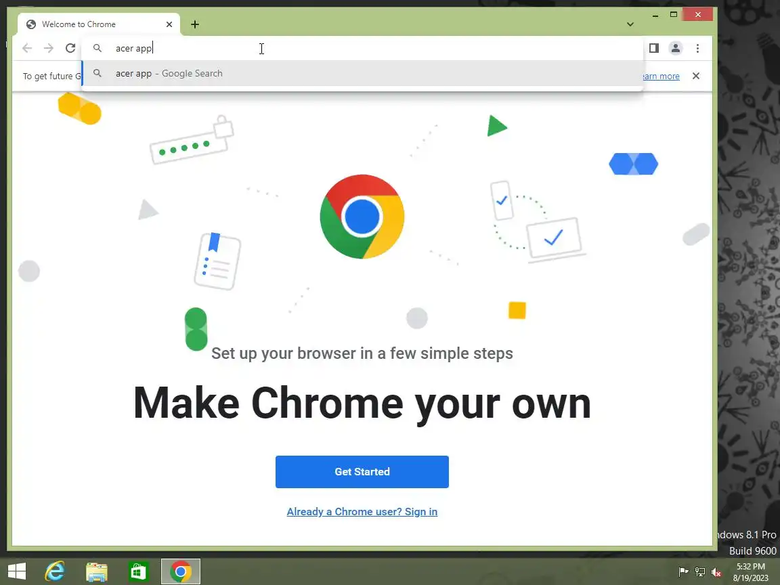Image resolution: width=780 pixels, height=585 pixels.
Task: Choose 'acer app - Google Search' suggestion
Action: (x=363, y=74)
